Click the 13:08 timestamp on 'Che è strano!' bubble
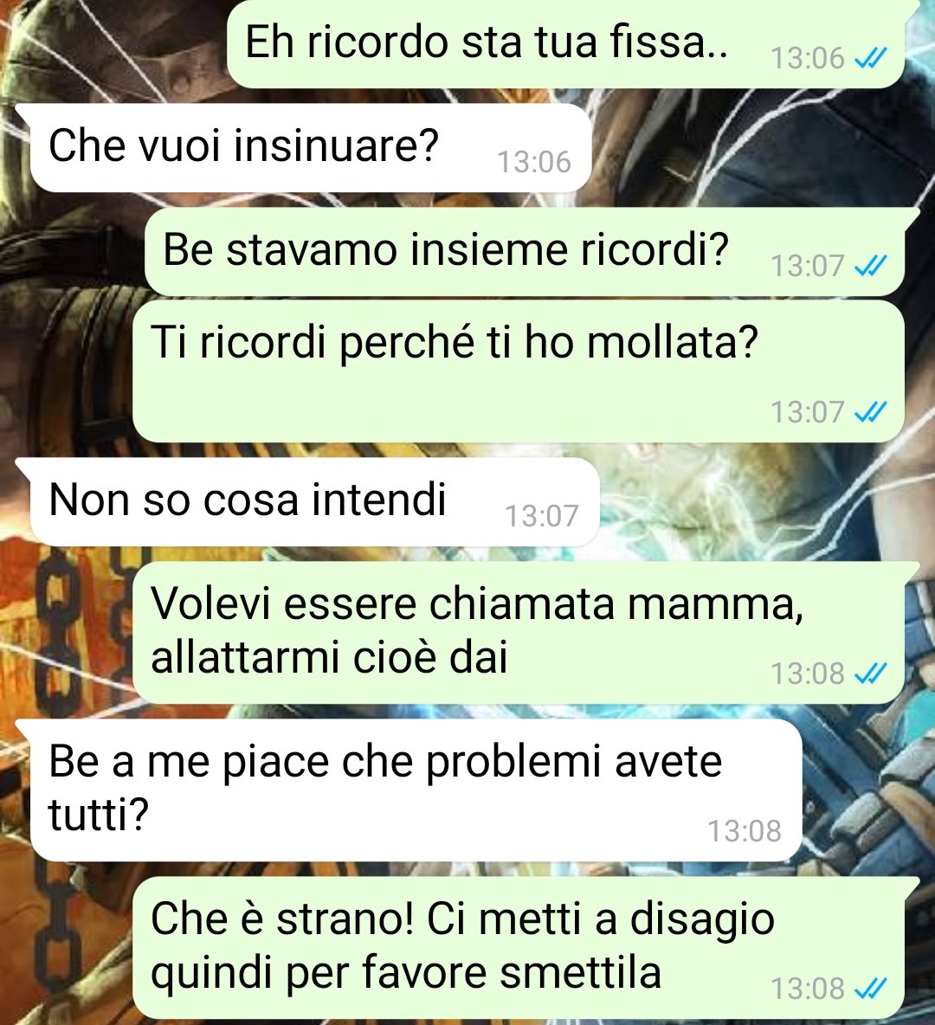This screenshot has width=935, height=1025. (x=808, y=989)
